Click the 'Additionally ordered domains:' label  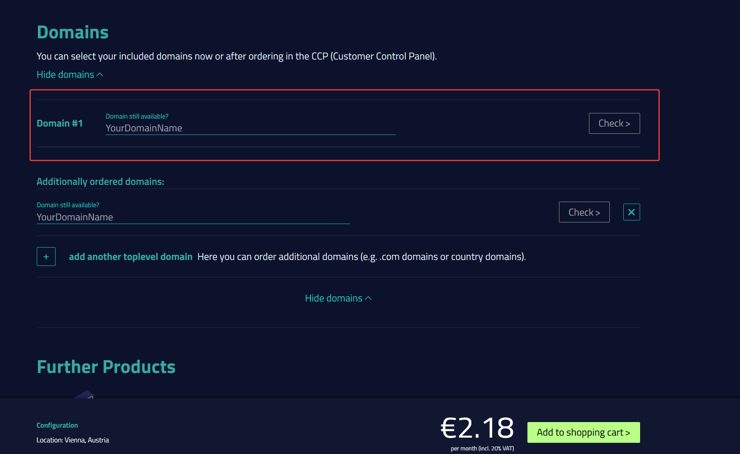(x=100, y=181)
